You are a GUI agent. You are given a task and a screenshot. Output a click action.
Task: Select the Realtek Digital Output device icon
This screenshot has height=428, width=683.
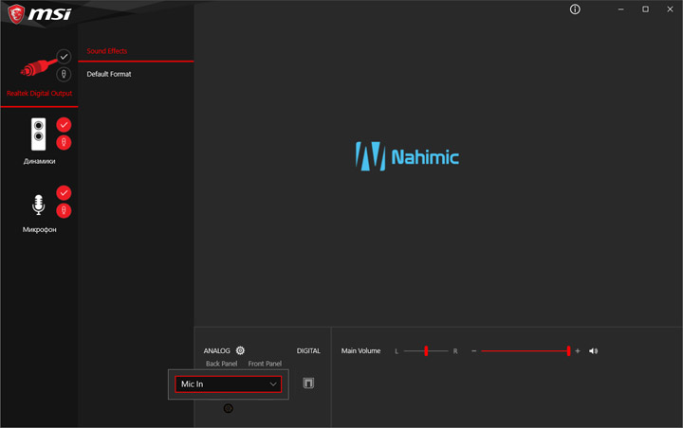tap(38, 68)
